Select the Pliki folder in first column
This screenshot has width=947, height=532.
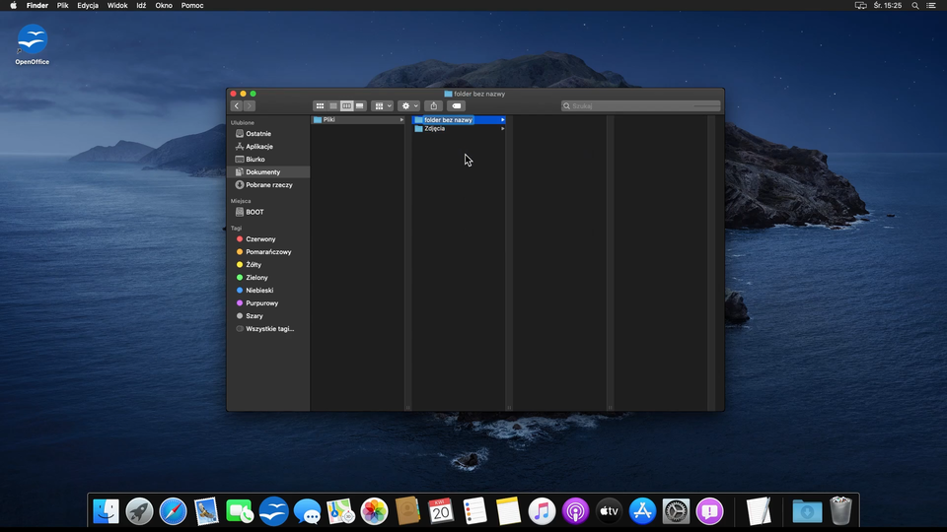pyautogui.click(x=329, y=120)
